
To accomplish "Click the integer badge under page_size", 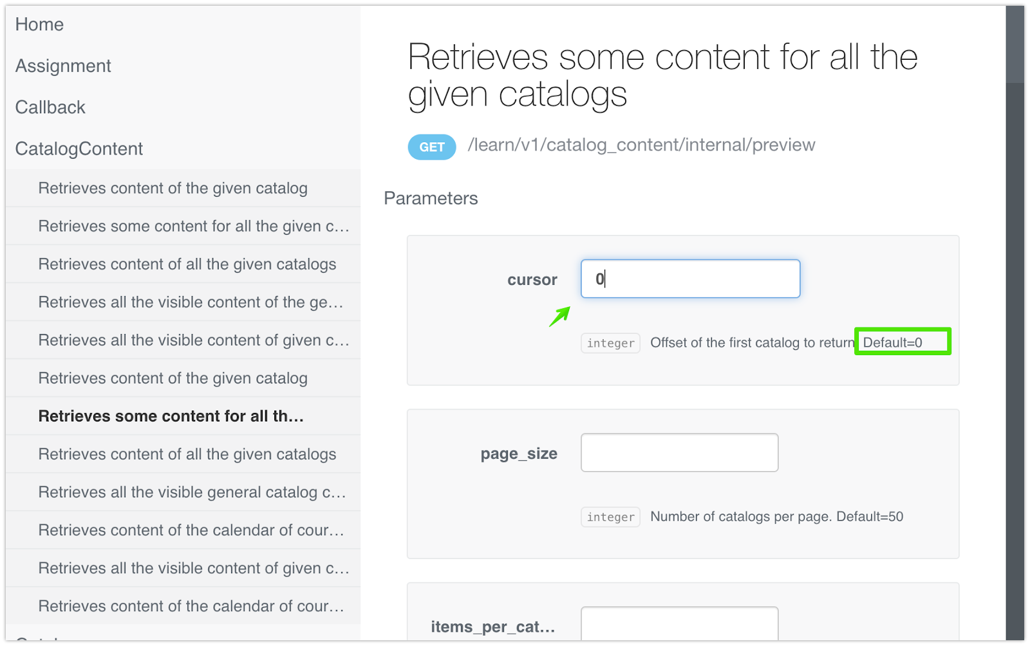I will coord(610,517).
